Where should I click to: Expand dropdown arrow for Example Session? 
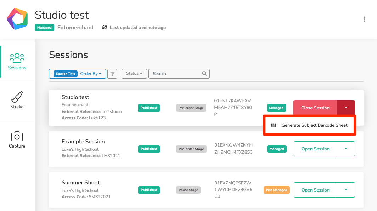(346, 149)
